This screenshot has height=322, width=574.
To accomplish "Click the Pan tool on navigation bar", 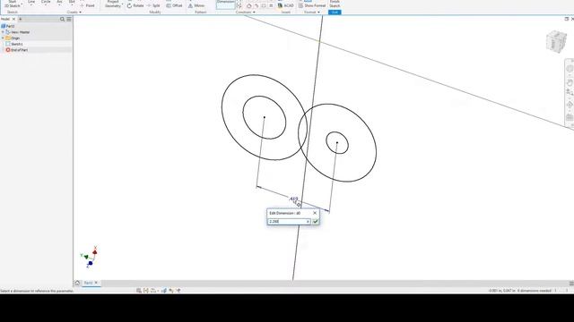I will point(570,82).
